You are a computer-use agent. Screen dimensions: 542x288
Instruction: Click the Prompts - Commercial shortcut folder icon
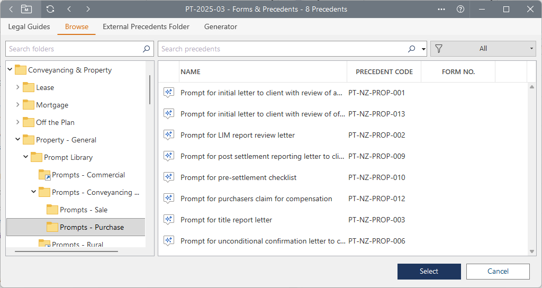point(44,175)
